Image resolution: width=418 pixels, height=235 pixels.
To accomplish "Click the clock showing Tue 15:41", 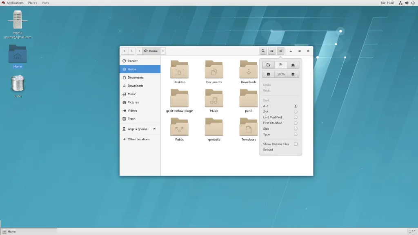I will coord(387,3).
